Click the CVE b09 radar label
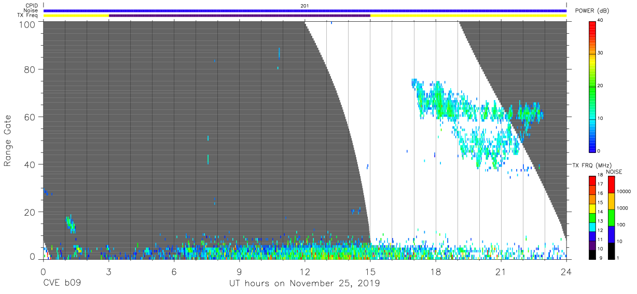637x294 pixels. [61, 284]
